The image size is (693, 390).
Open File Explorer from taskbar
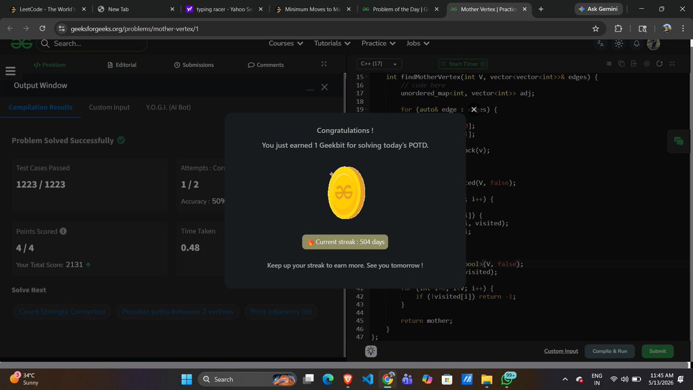(x=486, y=380)
